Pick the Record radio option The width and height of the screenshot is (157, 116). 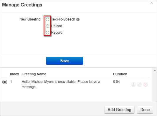point(47,33)
